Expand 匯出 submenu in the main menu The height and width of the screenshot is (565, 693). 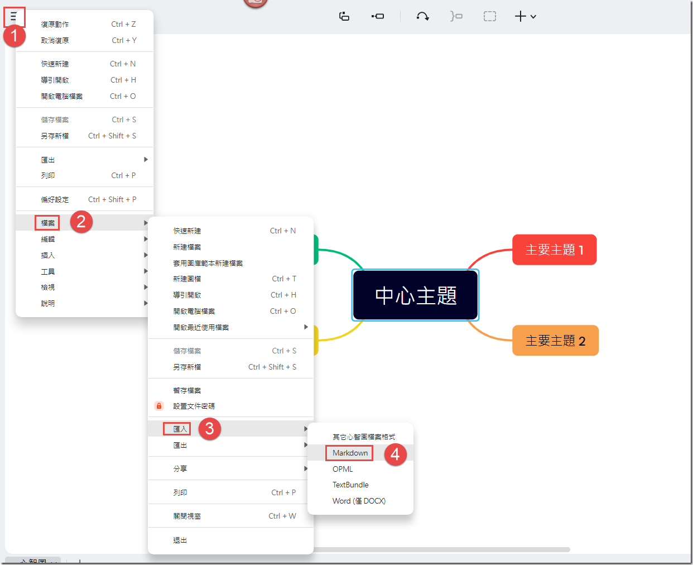[84, 160]
